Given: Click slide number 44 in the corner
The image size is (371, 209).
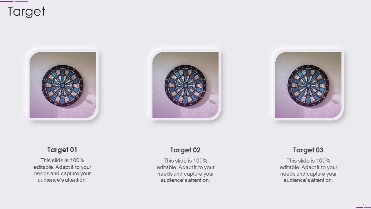Looking at the screenshot, I should pos(363,204).
